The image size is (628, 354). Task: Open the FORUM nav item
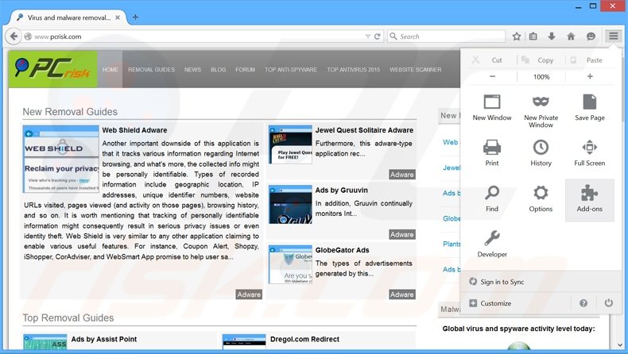[245, 69]
